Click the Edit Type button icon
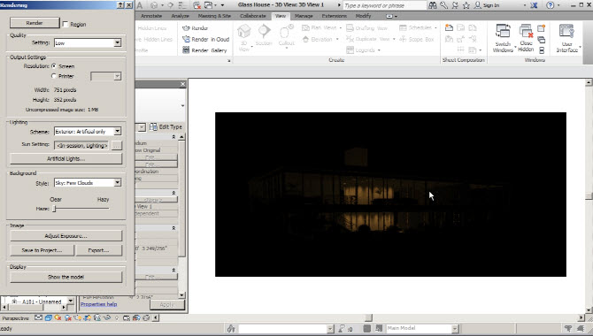Screen dimensions: 593x336 (x=153, y=127)
